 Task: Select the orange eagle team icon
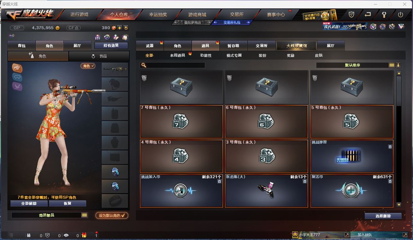[17, 68]
